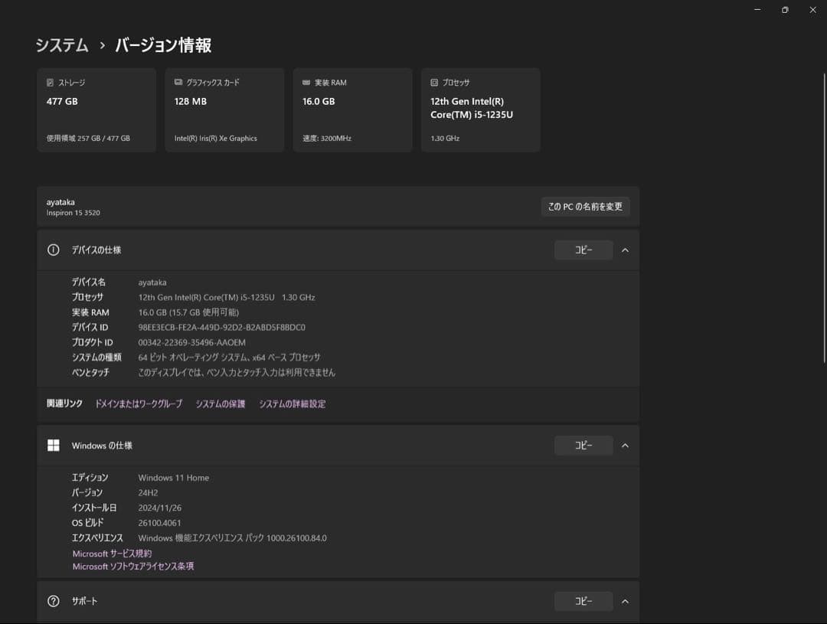Collapse the サポート section chevron
The height and width of the screenshot is (624, 827).
625,601
